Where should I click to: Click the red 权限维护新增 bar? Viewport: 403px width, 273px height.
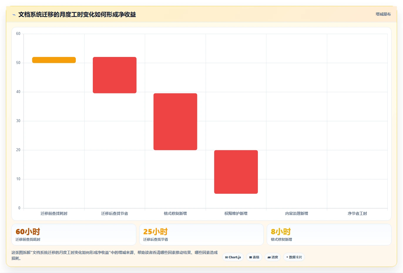click(236, 172)
